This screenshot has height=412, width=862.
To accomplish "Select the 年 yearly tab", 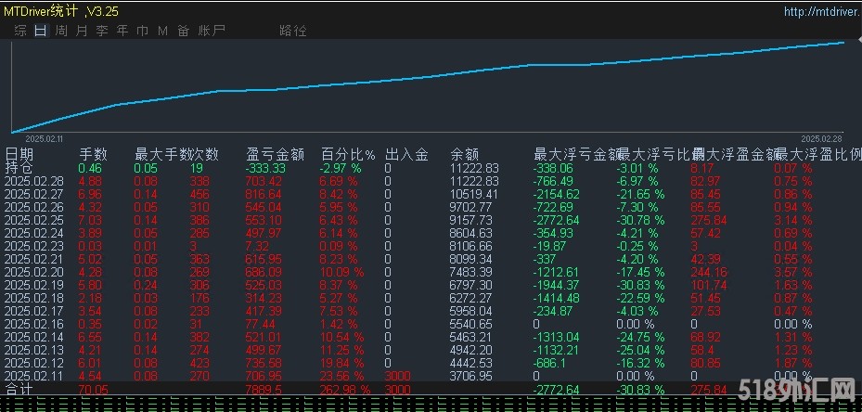I will (x=122, y=31).
